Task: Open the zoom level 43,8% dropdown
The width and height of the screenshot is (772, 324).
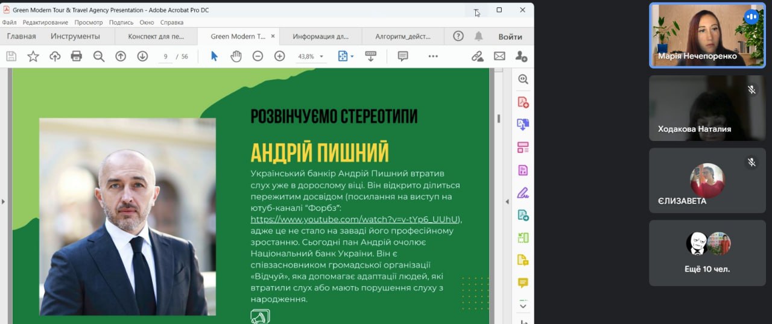Action: coord(311,57)
